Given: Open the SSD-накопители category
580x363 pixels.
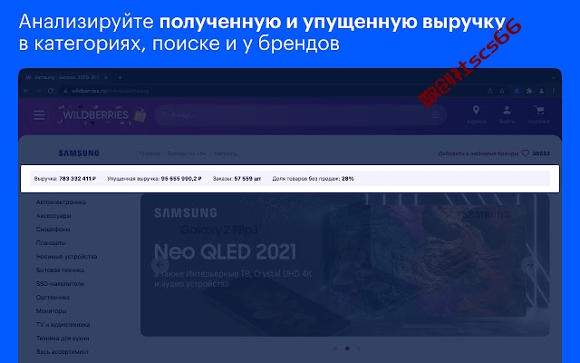Looking at the screenshot, I should coord(60,284).
